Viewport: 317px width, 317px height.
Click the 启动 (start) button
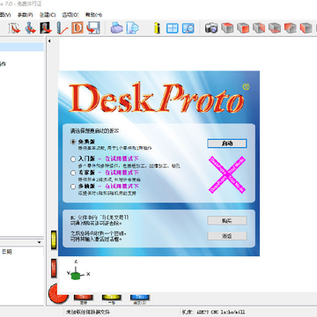(x=227, y=144)
